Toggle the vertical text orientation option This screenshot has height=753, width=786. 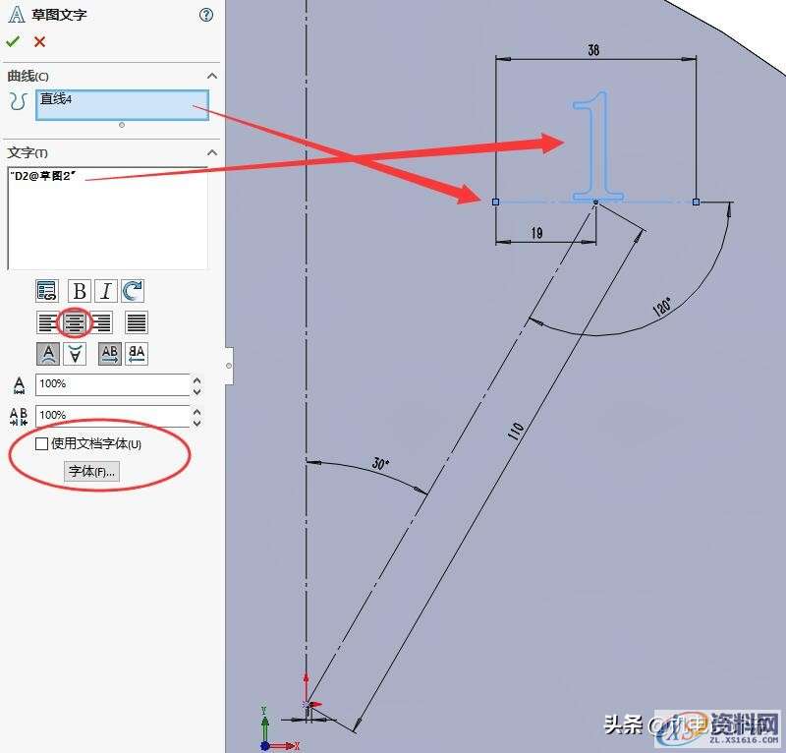tap(74, 354)
